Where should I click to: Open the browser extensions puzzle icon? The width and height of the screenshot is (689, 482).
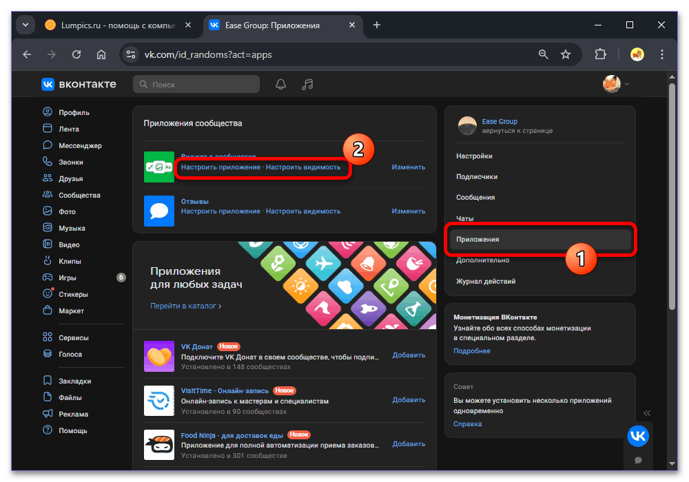[x=600, y=54]
